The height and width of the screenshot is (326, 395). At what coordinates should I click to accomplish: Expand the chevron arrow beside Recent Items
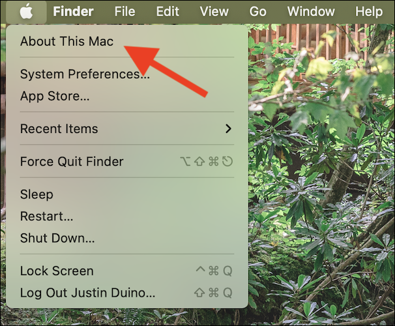[x=228, y=128]
